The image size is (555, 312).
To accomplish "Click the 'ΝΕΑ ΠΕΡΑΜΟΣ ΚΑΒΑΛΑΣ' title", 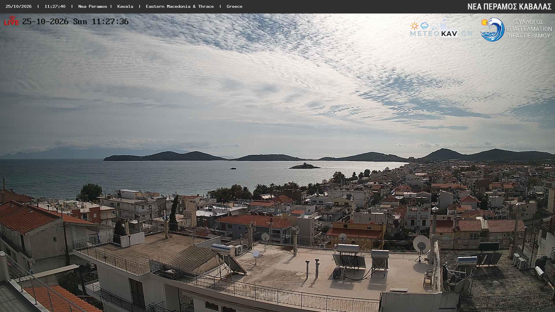I will click(509, 7).
